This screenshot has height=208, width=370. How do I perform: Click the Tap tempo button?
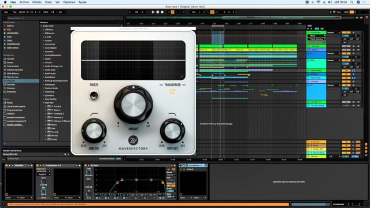[x=15, y=12]
